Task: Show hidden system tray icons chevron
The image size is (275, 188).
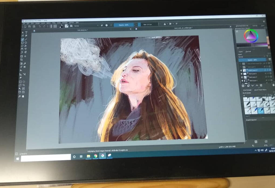Action: 256,150
